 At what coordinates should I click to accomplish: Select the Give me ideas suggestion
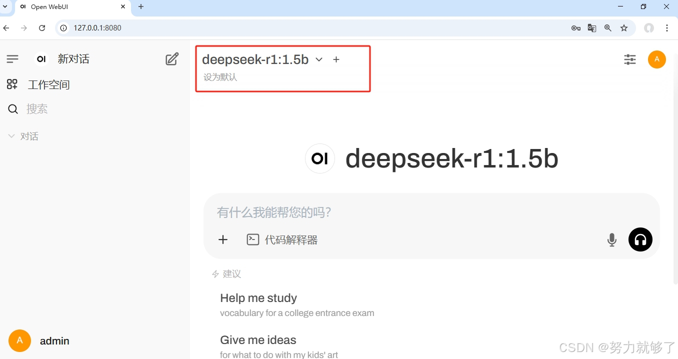[279, 347]
